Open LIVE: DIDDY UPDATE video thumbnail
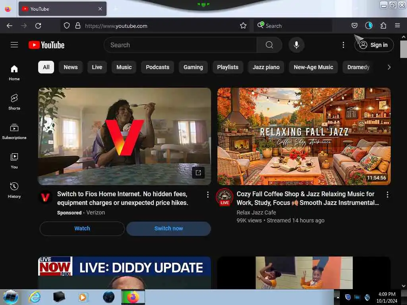The height and width of the screenshot is (305, 407). [124, 273]
